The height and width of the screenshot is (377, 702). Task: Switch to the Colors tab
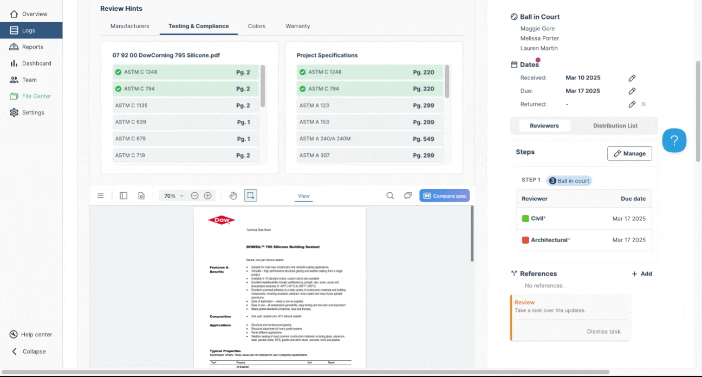pyautogui.click(x=257, y=26)
